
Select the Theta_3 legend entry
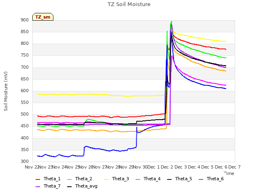click(x=117, y=179)
